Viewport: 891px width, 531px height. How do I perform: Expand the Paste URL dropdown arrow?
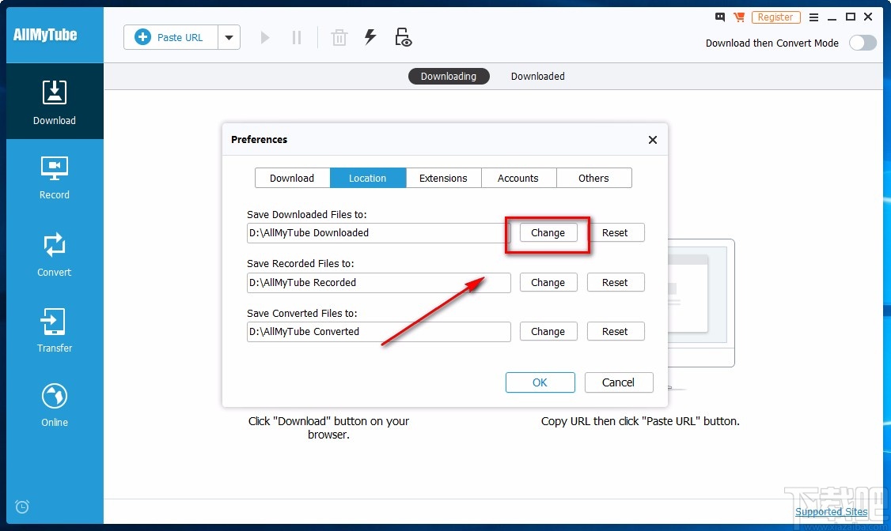229,37
